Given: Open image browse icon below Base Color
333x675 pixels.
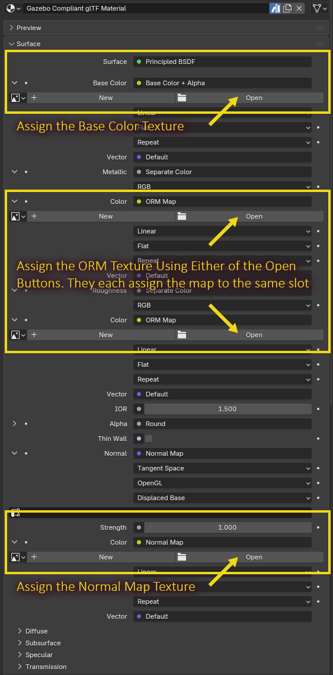Looking at the screenshot, I should 18,98.
